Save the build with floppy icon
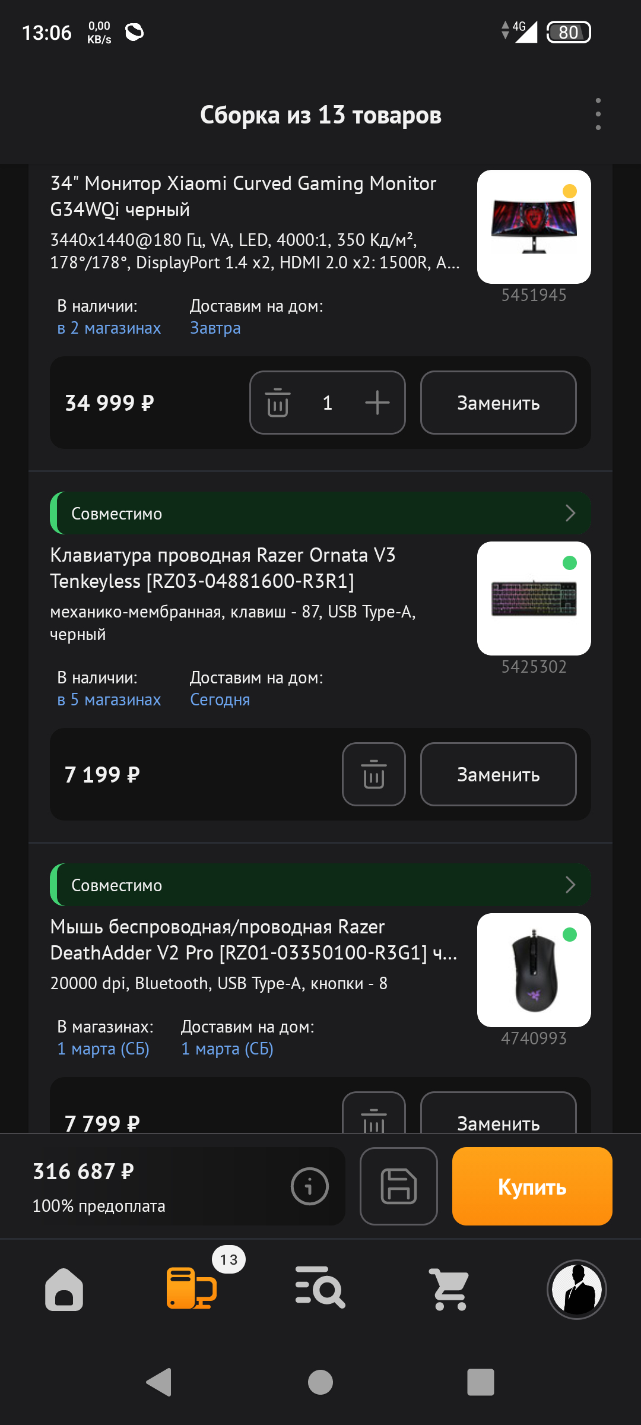This screenshot has height=1425, width=641. [398, 1186]
